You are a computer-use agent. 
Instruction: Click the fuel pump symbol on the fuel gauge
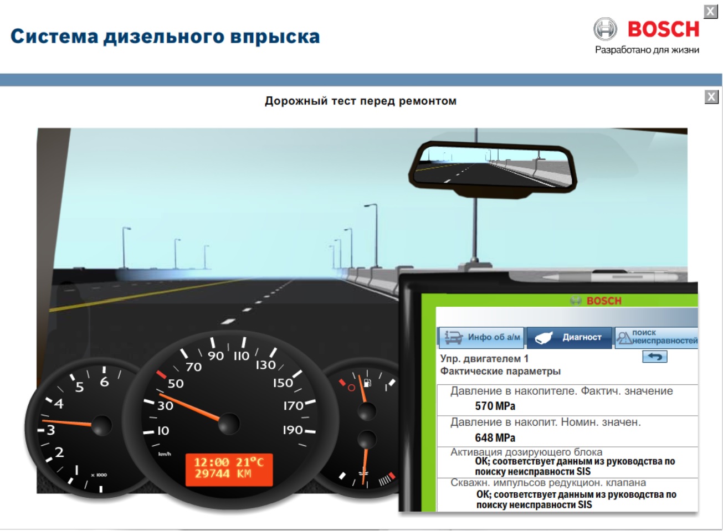pyautogui.click(x=367, y=383)
